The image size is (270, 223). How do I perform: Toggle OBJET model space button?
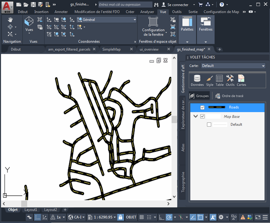(131, 217)
